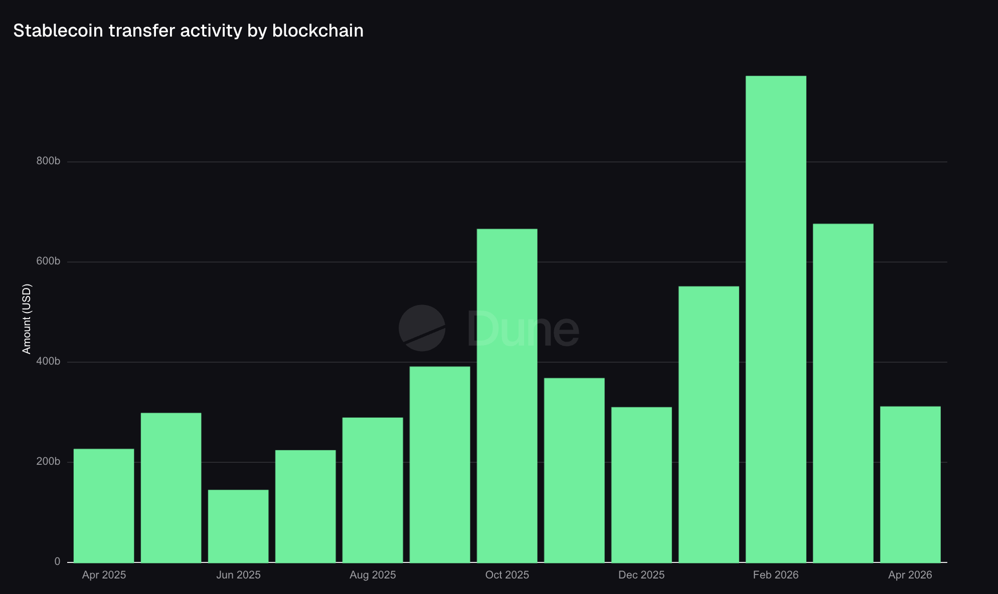Click the 600b y-axis label
Viewport: 998px width, 594px height.
click(x=48, y=261)
